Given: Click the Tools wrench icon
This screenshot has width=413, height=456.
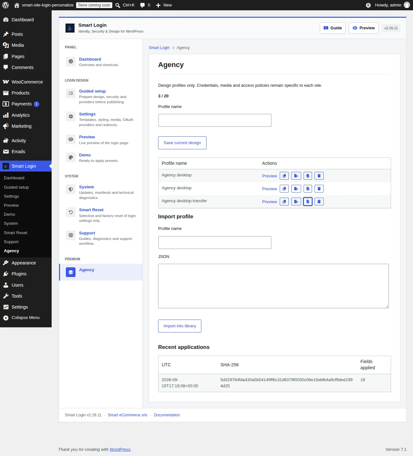Looking at the screenshot, I should [6, 296].
